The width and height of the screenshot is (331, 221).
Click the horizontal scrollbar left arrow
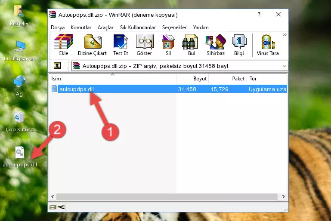[53, 196]
